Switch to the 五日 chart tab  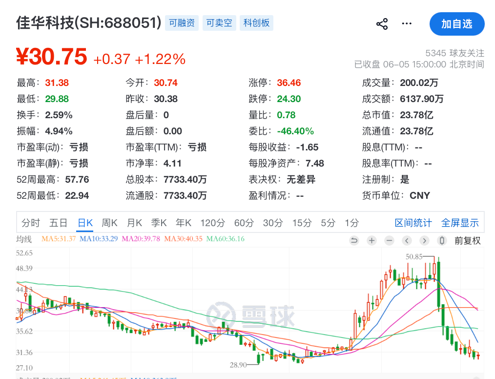click(59, 223)
